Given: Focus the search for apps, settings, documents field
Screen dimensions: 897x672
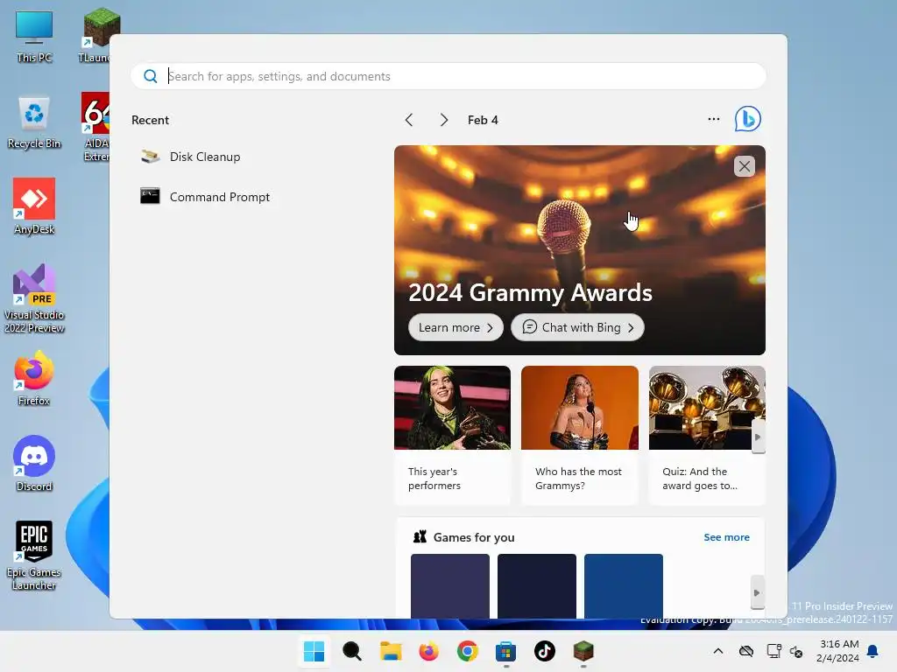Looking at the screenshot, I should (x=448, y=76).
